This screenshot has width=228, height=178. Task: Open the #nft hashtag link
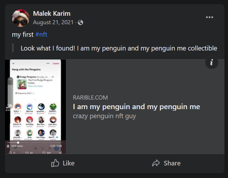point(41,35)
